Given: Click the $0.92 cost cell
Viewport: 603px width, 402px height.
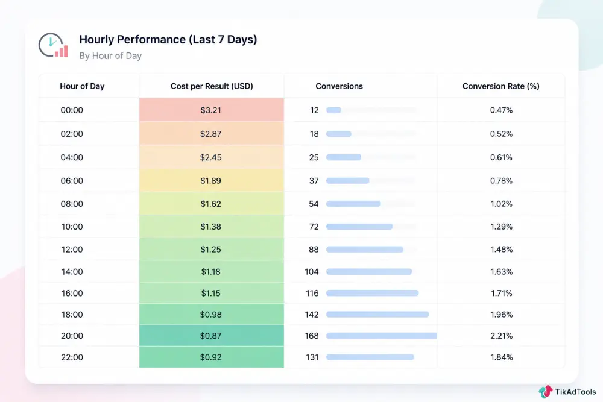Looking at the screenshot, I should [212, 357].
